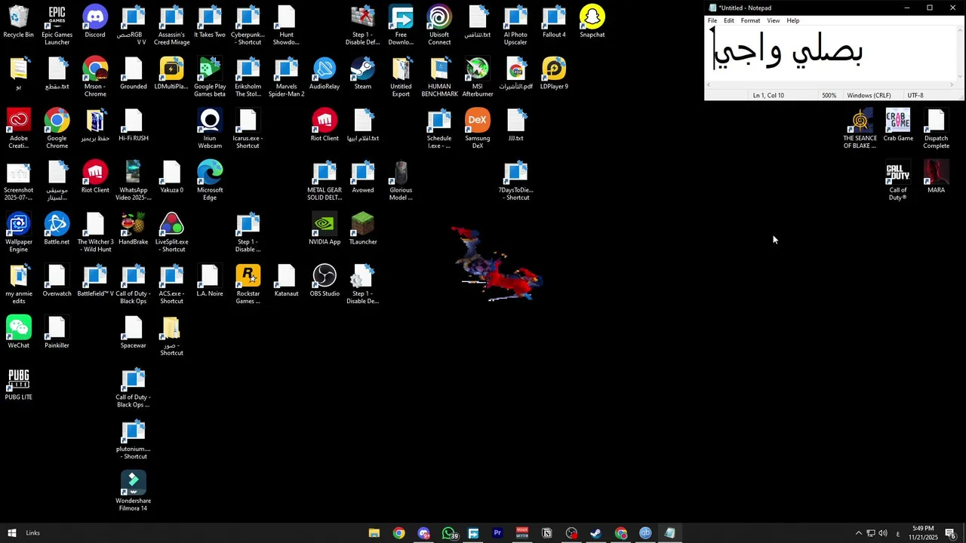Viewport: 966px width, 543px height.
Task: Open File Explorer from the taskbar
Action: tap(374, 533)
